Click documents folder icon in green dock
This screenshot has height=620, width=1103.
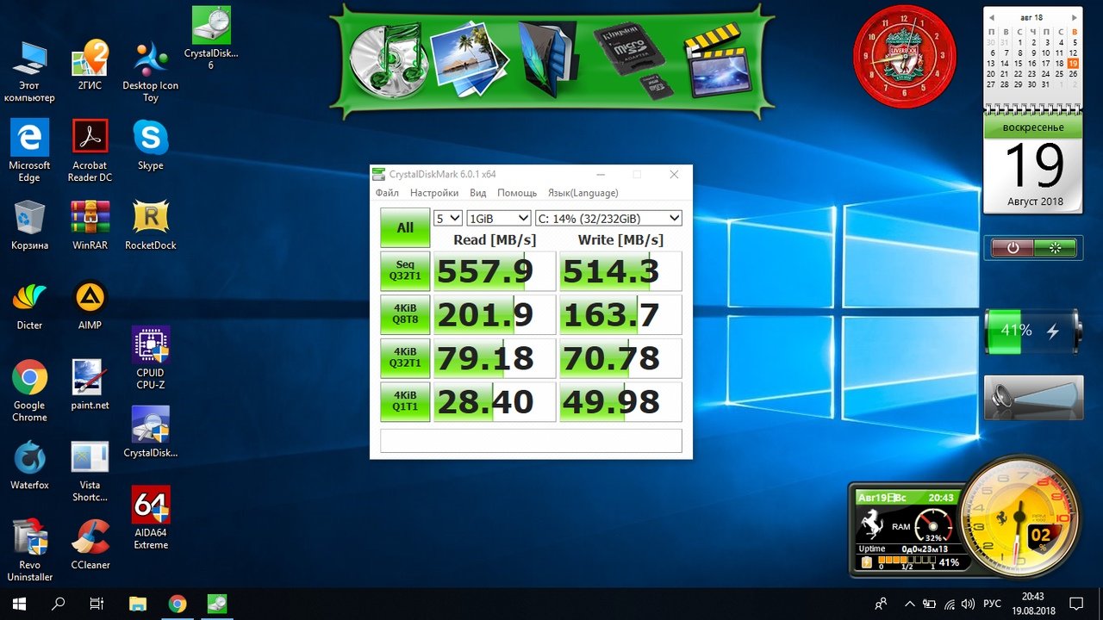pyautogui.click(x=547, y=59)
